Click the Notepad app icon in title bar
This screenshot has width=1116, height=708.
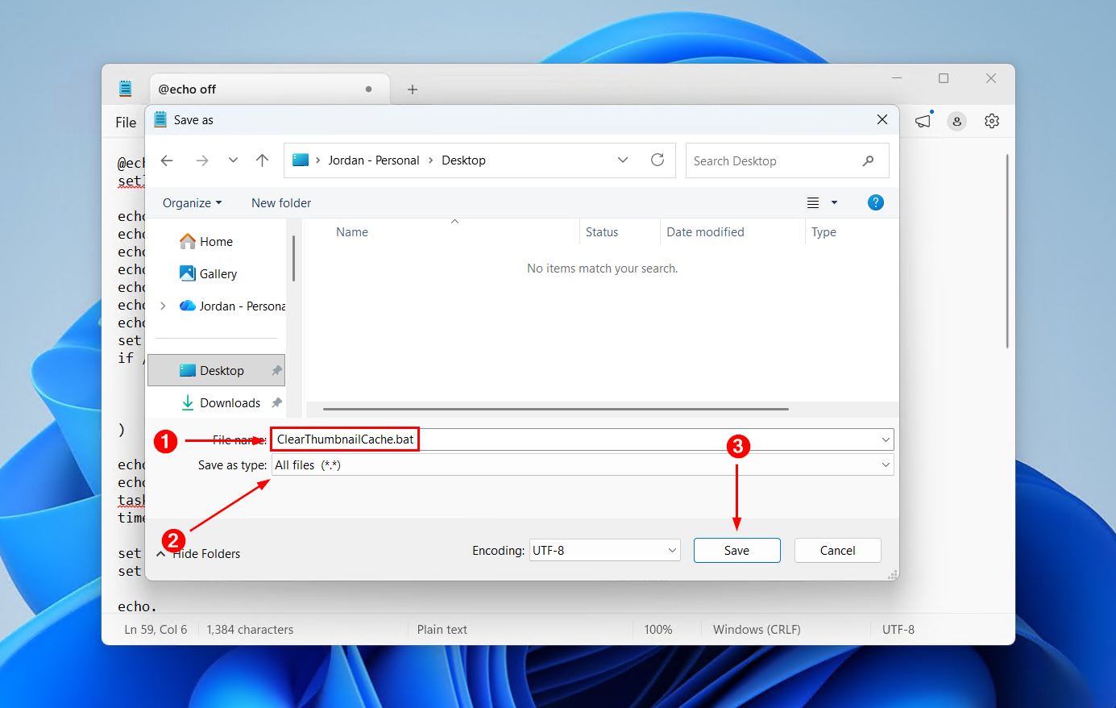(x=125, y=89)
